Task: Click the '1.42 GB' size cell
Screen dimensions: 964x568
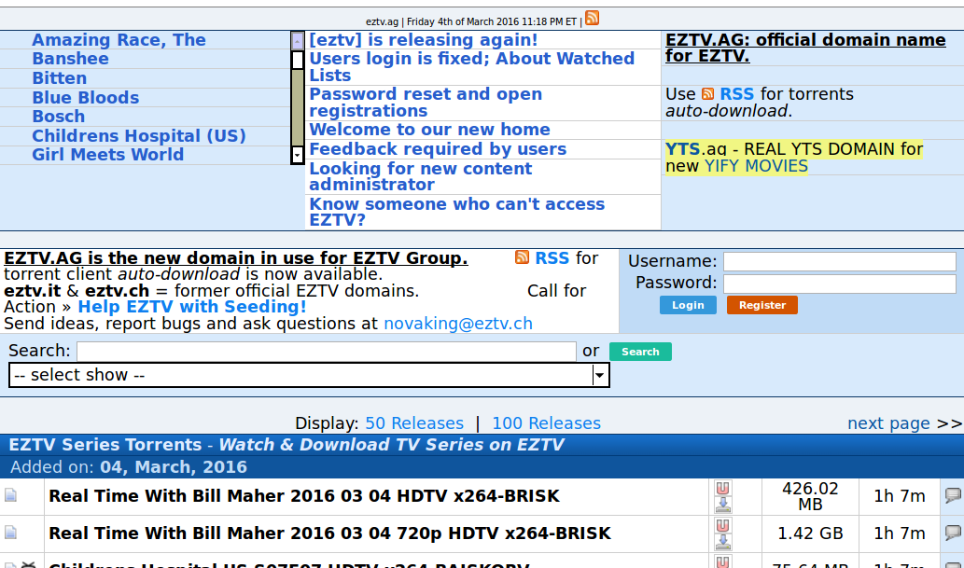Action: [x=810, y=533]
